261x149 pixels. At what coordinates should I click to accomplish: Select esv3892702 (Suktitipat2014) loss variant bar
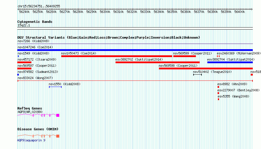[x=157, y=62]
